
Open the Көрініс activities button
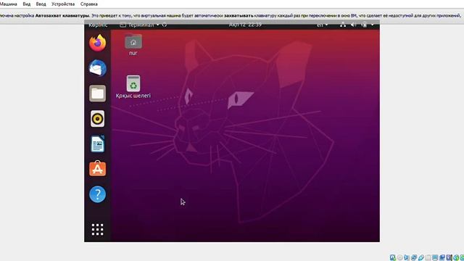(x=98, y=25)
